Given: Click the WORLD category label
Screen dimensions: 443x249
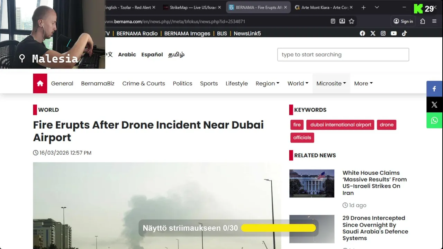Looking at the screenshot, I should (48, 110).
